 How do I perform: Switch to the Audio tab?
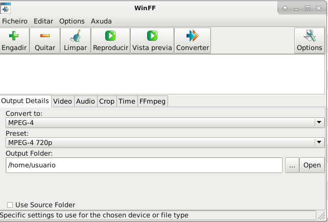[x=85, y=101]
